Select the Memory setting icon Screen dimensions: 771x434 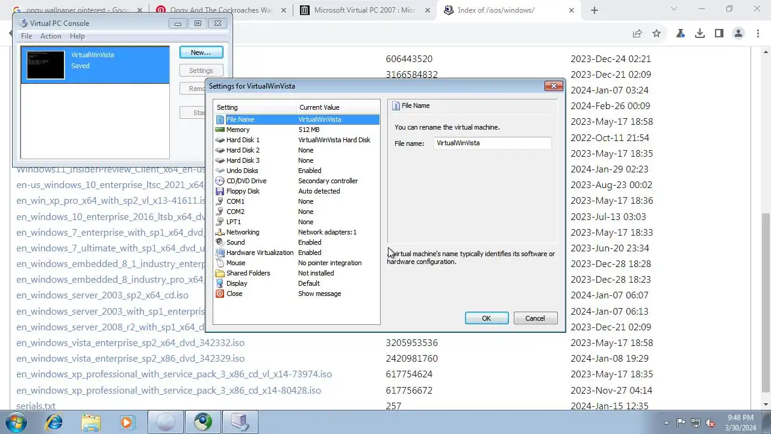(220, 130)
